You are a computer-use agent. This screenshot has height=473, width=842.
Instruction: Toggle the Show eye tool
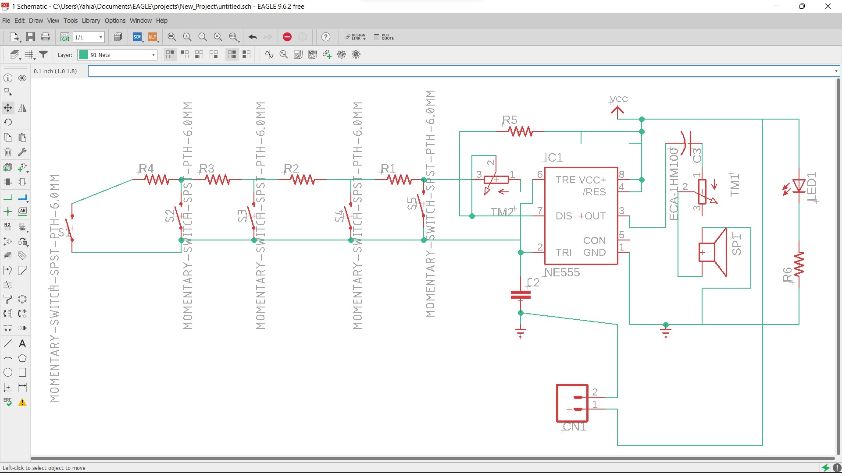(x=22, y=78)
